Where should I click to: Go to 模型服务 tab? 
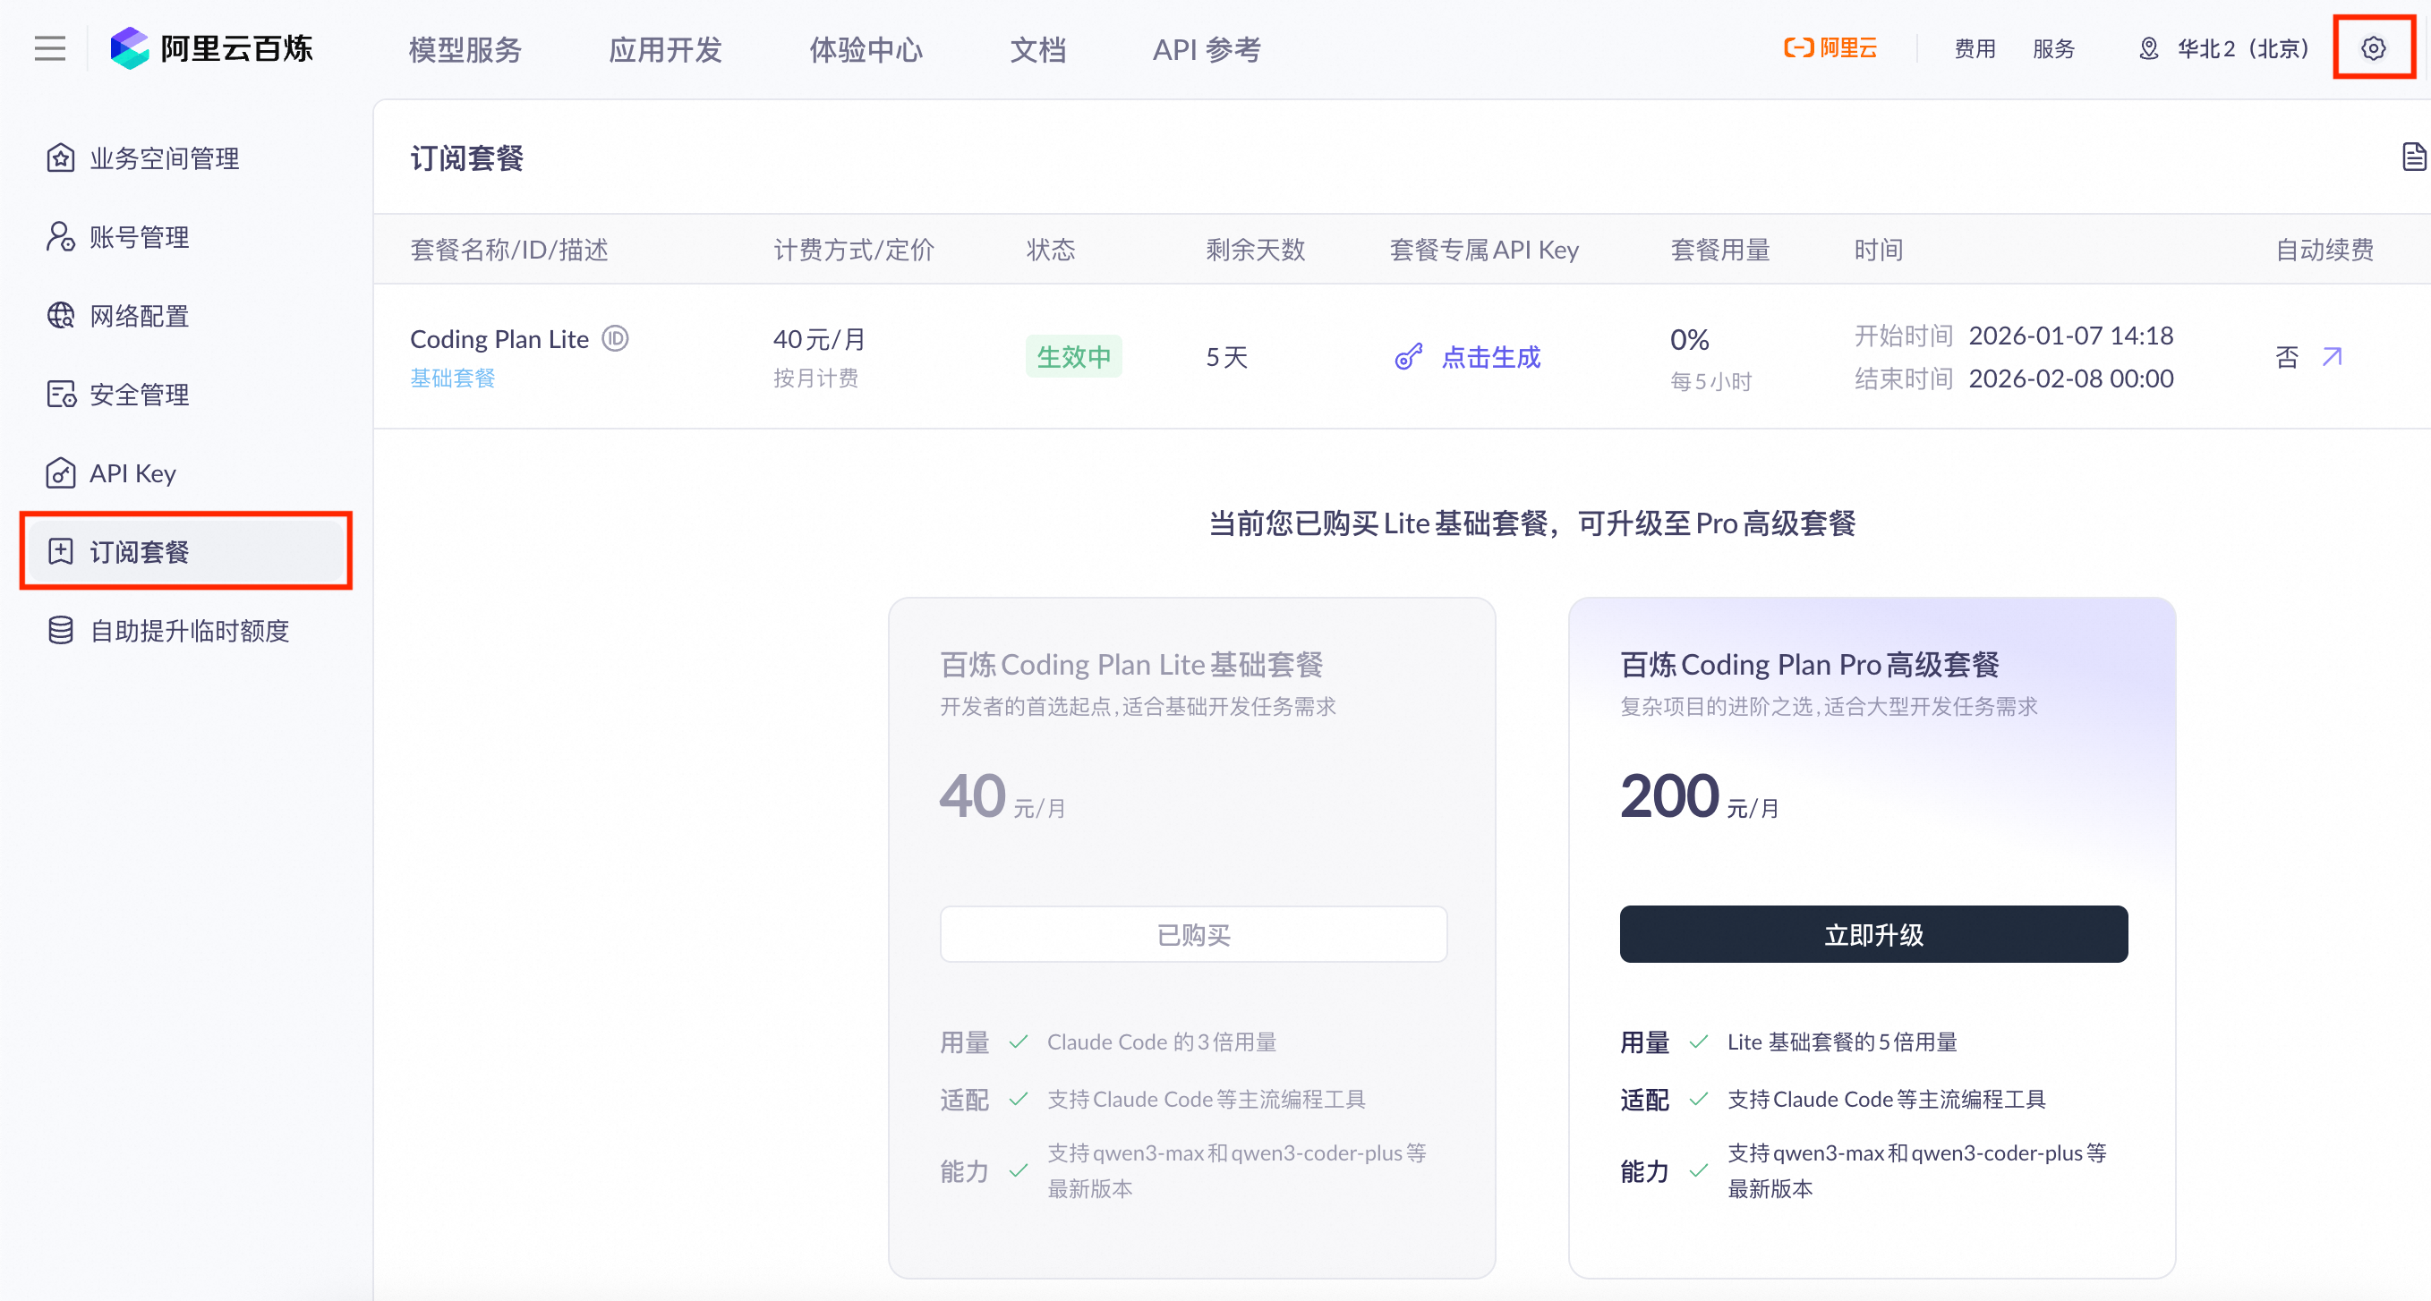pos(465,49)
